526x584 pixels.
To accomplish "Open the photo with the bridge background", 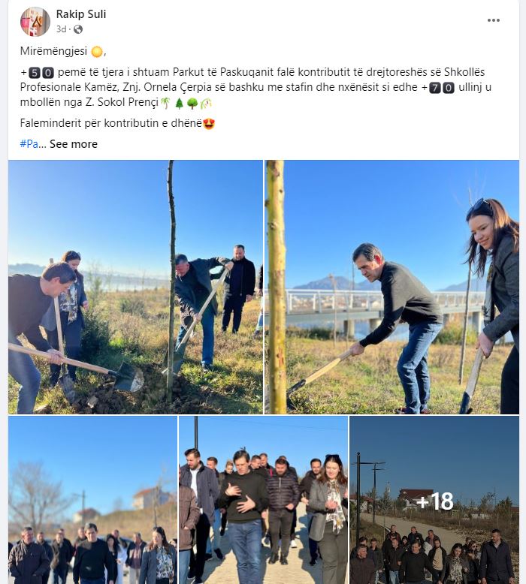I will pos(391,287).
